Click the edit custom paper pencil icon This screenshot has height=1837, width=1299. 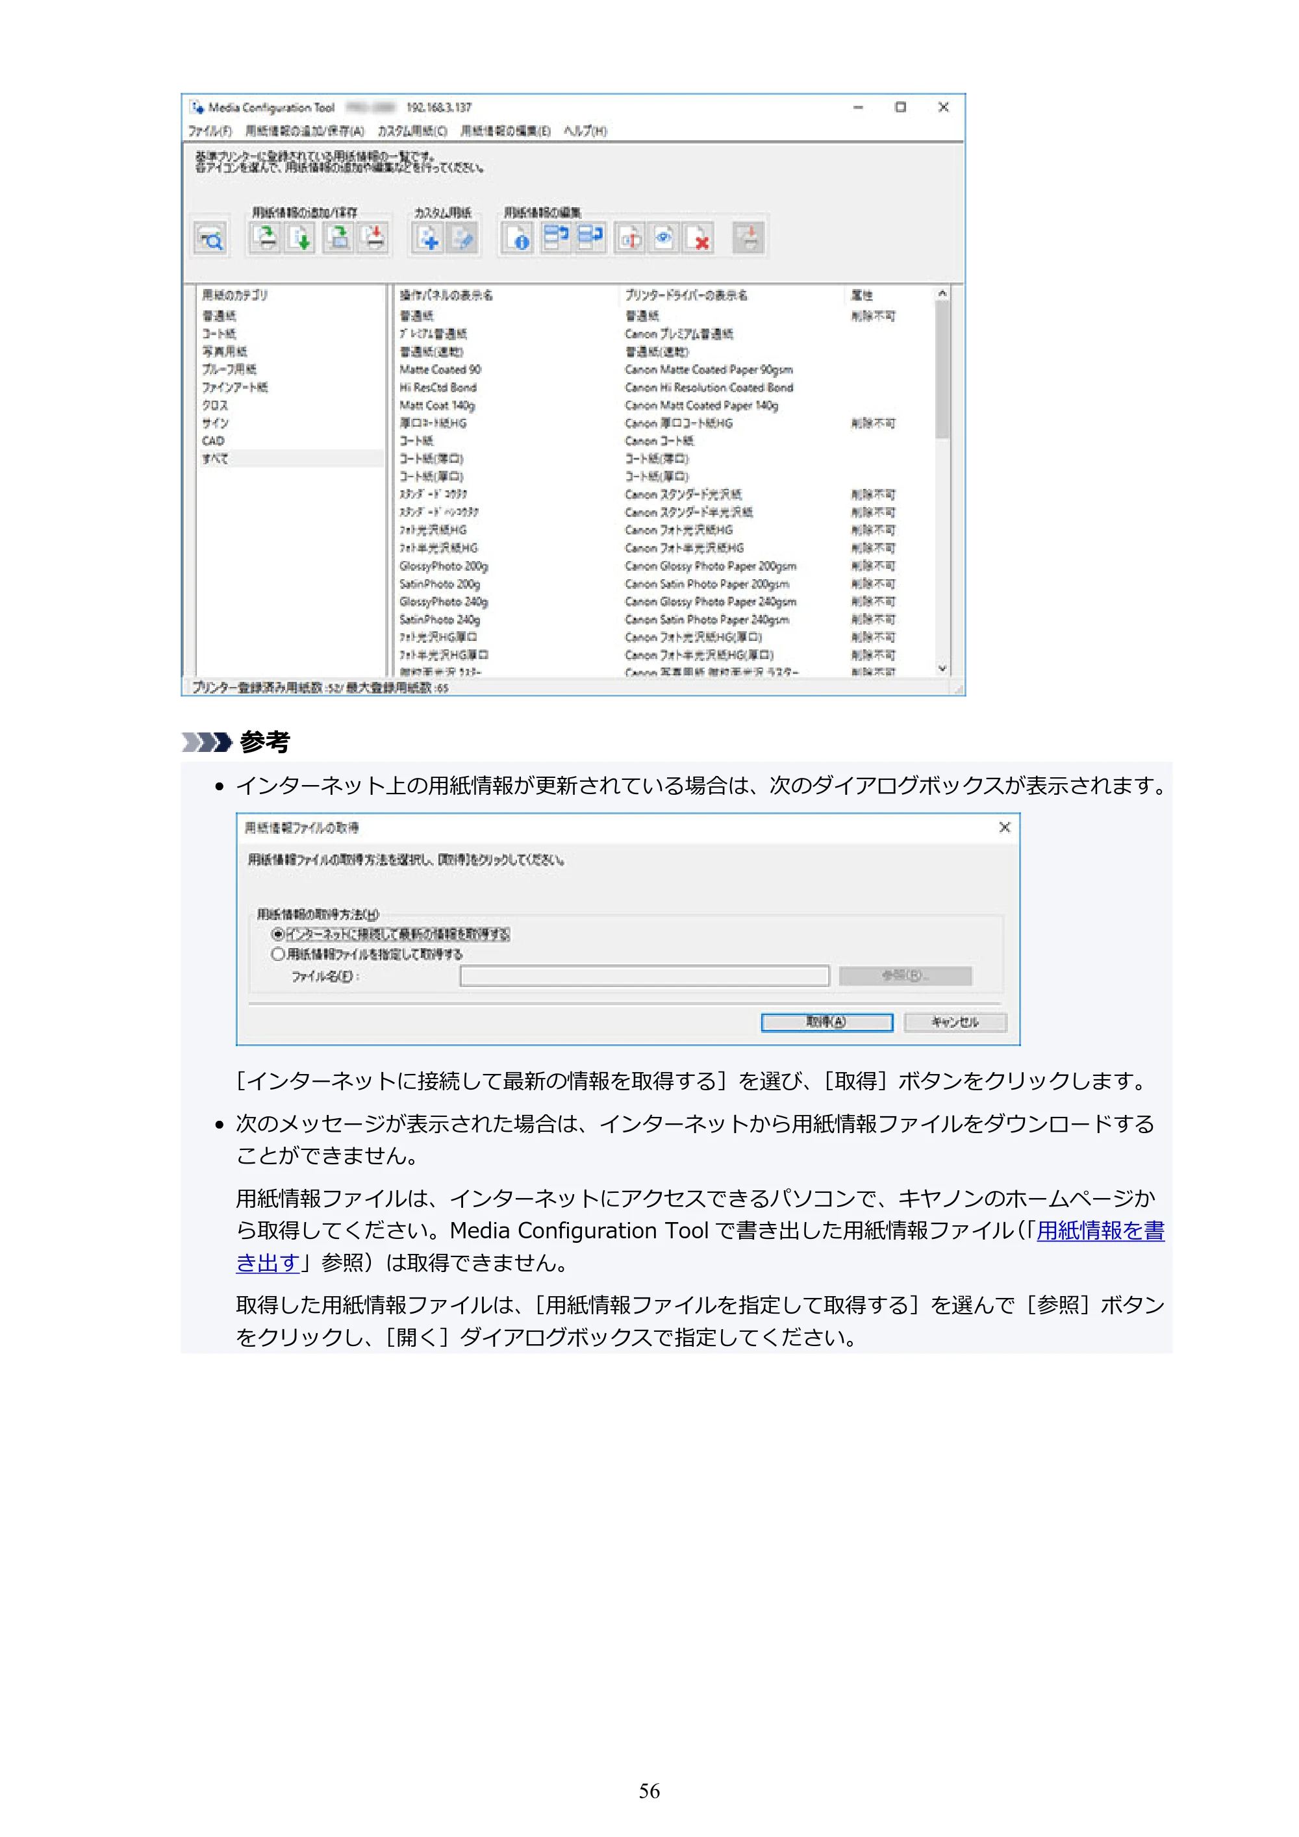(462, 238)
